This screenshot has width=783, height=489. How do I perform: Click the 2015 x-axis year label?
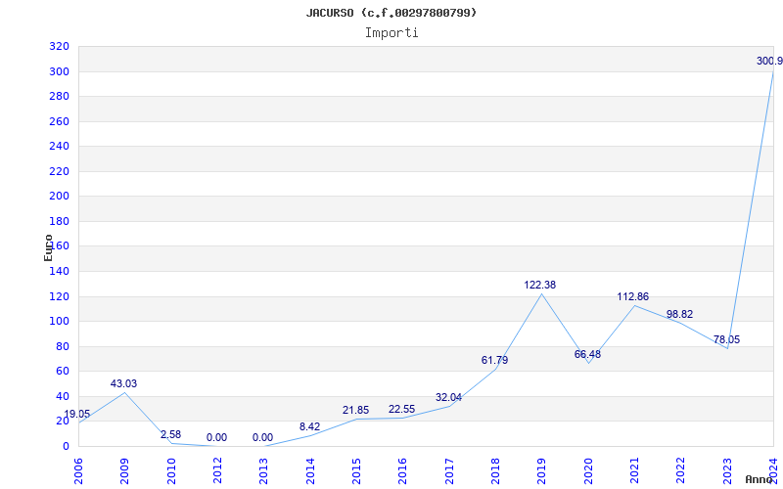click(356, 471)
